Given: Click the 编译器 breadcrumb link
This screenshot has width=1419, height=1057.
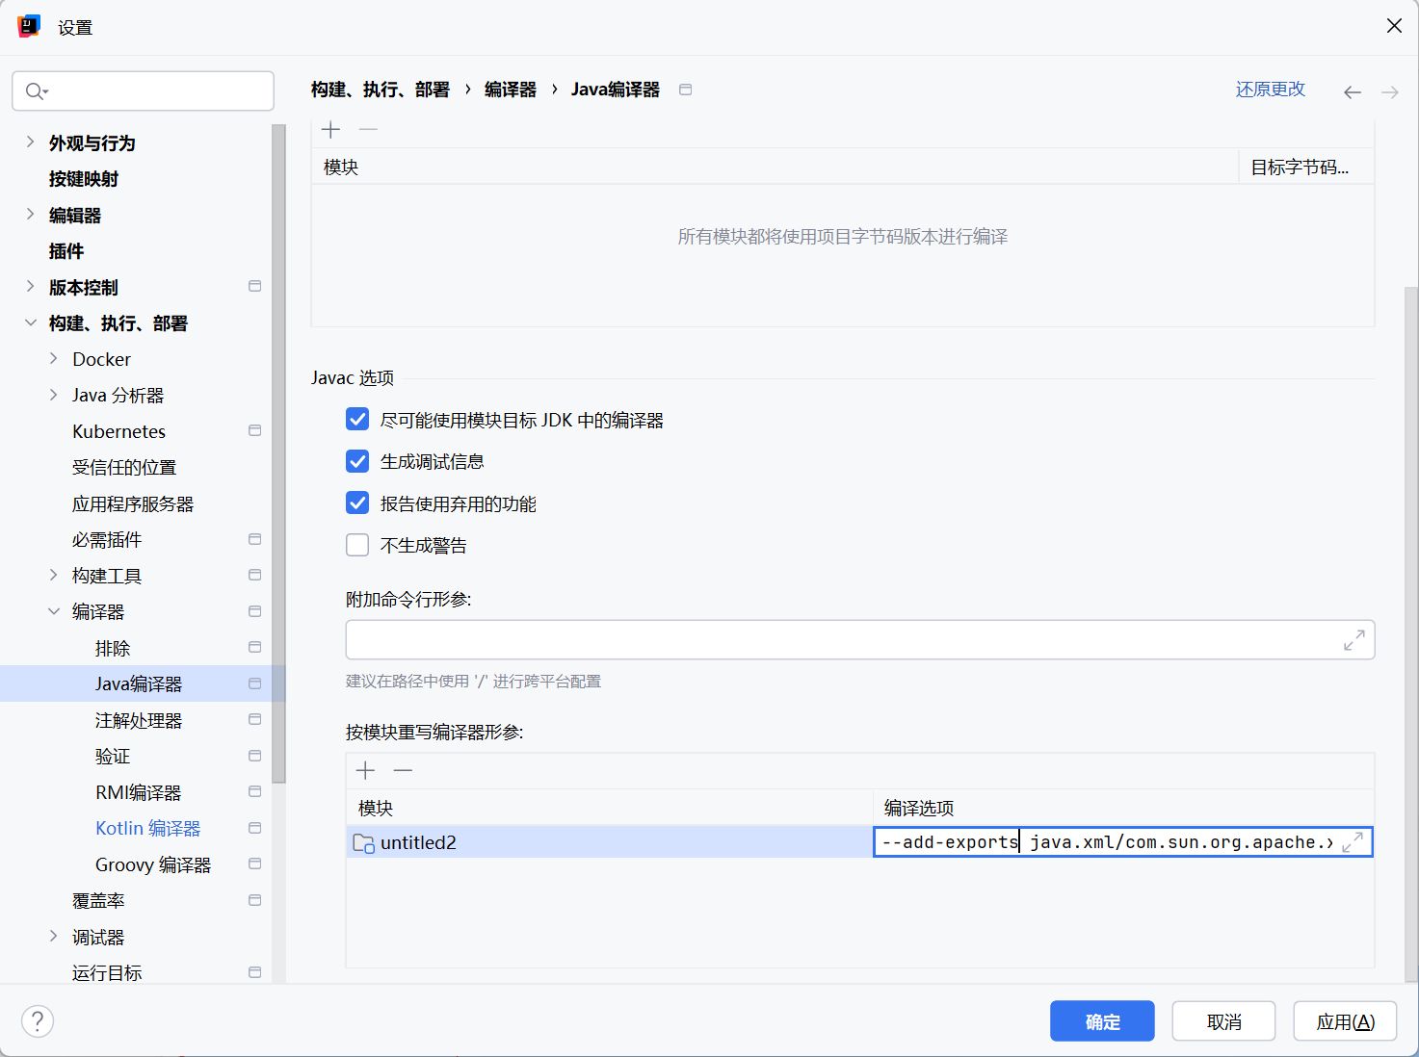Looking at the screenshot, I should pyautogui.click(x=511, y=90).
